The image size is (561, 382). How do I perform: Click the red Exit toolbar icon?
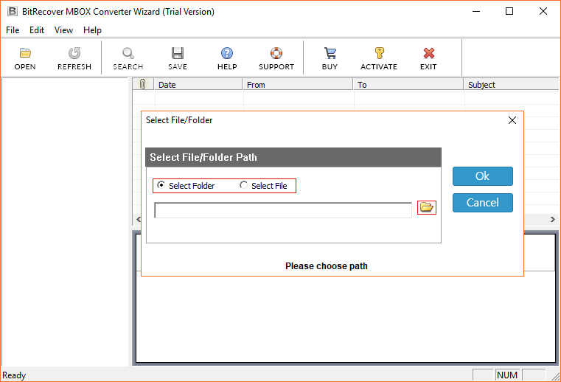pyautogui.click(x=428, y=53)
